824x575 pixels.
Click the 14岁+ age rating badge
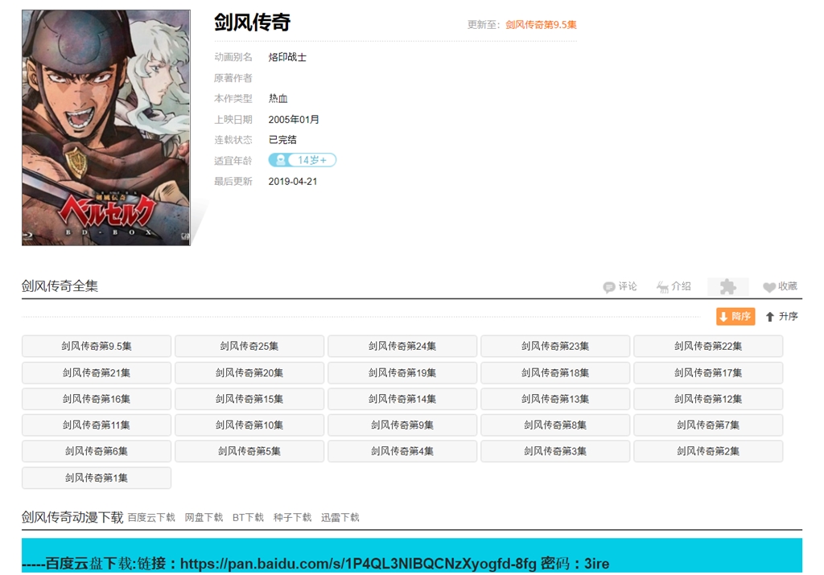[303, 160]
